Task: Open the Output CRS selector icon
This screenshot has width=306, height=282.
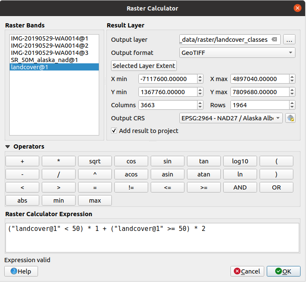Action: click(290, 118)
